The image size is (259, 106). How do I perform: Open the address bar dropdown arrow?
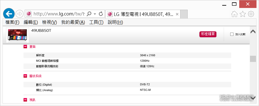(x=95, y=14)
